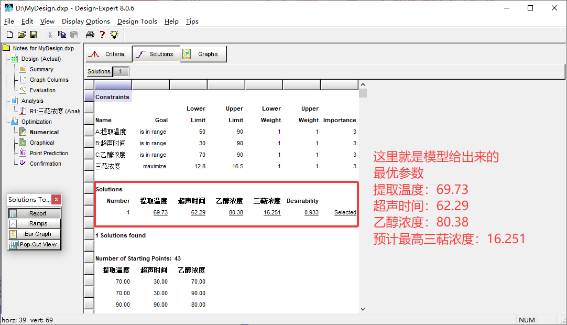Click the scroll down arrow of report
The width and height of the screenshot is (567, 325).
tap(363, 309)
